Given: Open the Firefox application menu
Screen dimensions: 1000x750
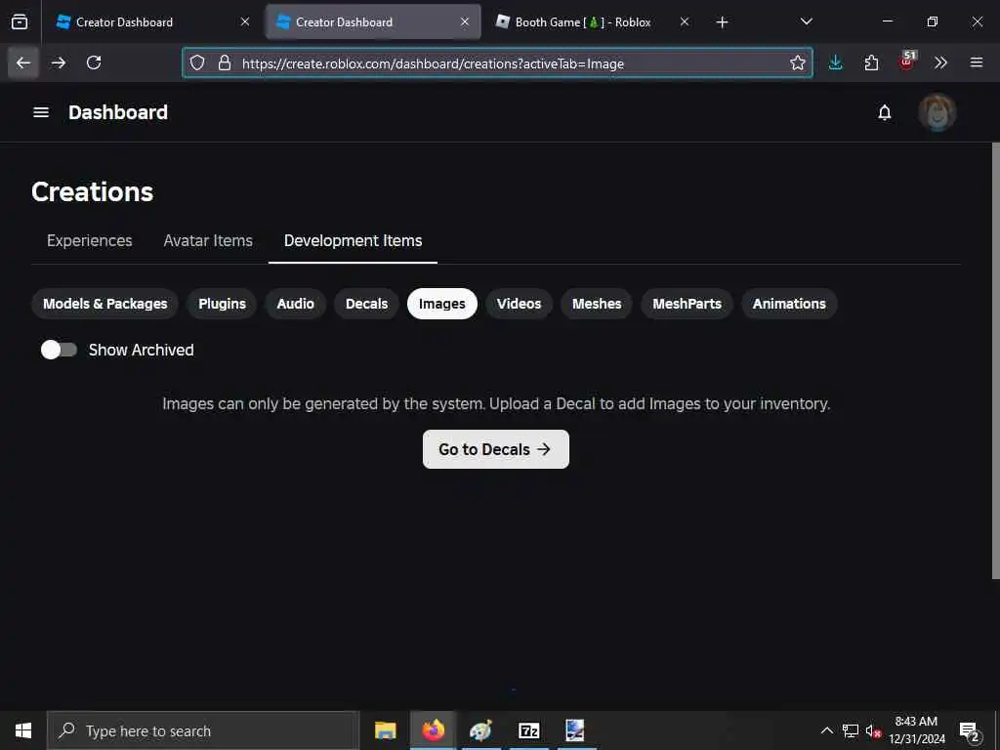Looking at the screenshot, I should pos(976,62).
